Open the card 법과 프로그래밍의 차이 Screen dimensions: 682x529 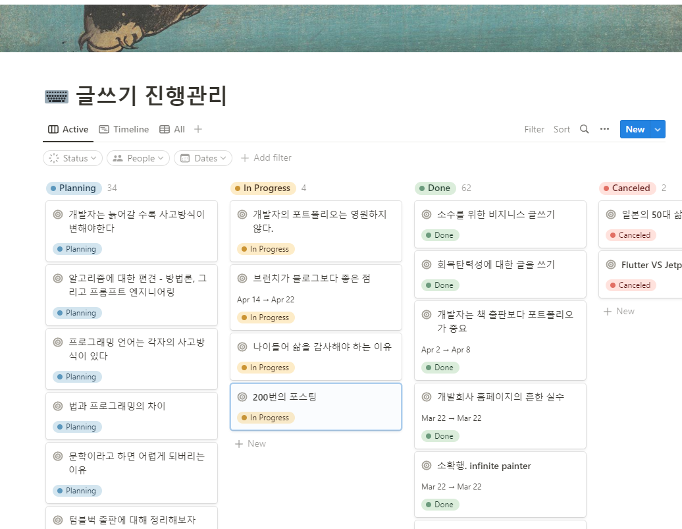132,416
